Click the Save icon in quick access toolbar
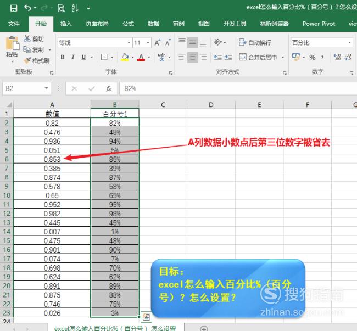 click(14, 8)
